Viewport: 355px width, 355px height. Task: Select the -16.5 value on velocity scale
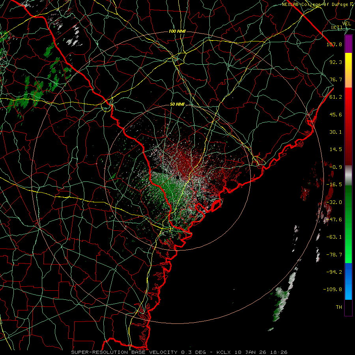[x=334, y=185]
